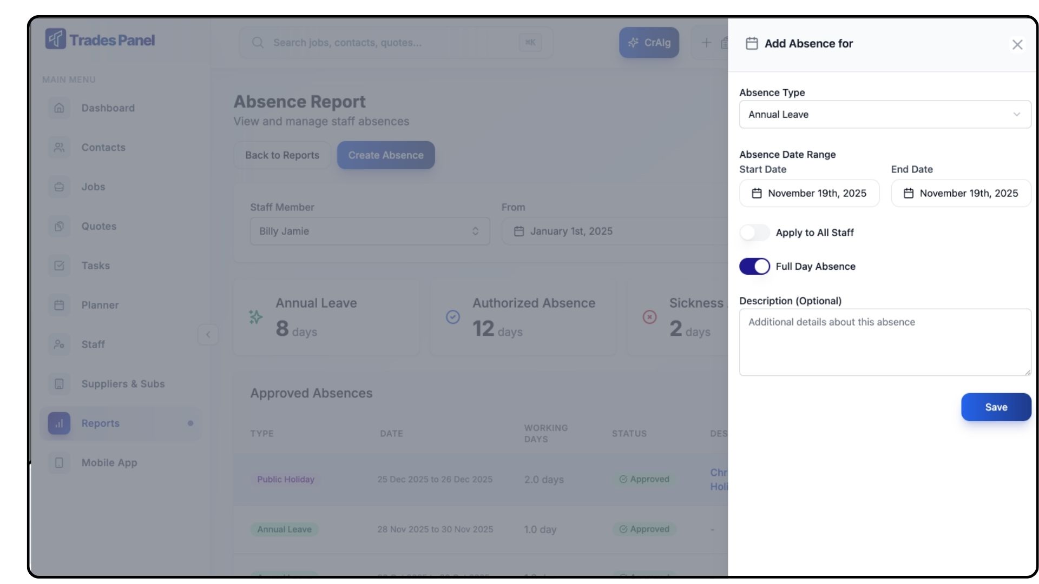The height and width of the screenshot is (584, 1039).
Task: Go to Suppliers & Subs menu item
Action: (x=123, y=384)
